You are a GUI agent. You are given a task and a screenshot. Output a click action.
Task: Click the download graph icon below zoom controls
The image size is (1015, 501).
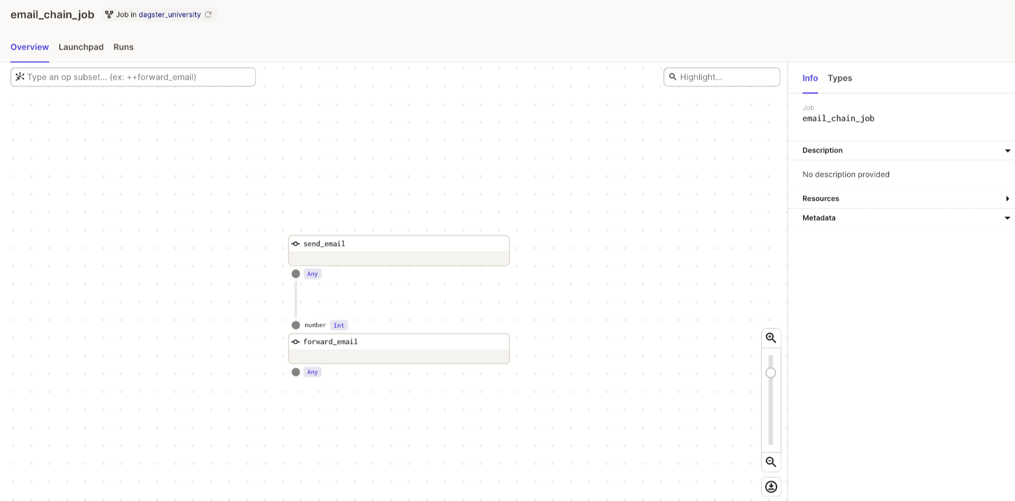click(x=771, y=486)
